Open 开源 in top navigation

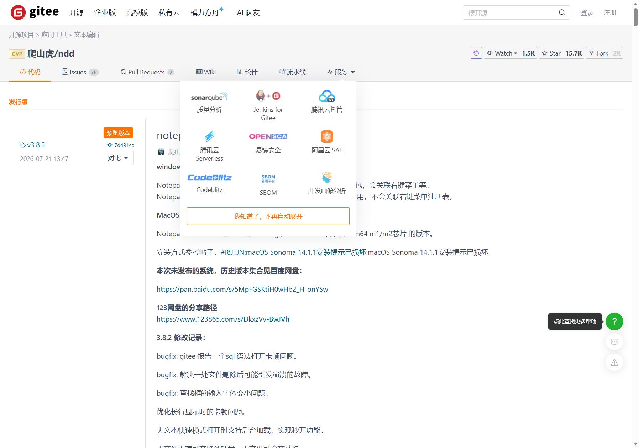point(77,12)
